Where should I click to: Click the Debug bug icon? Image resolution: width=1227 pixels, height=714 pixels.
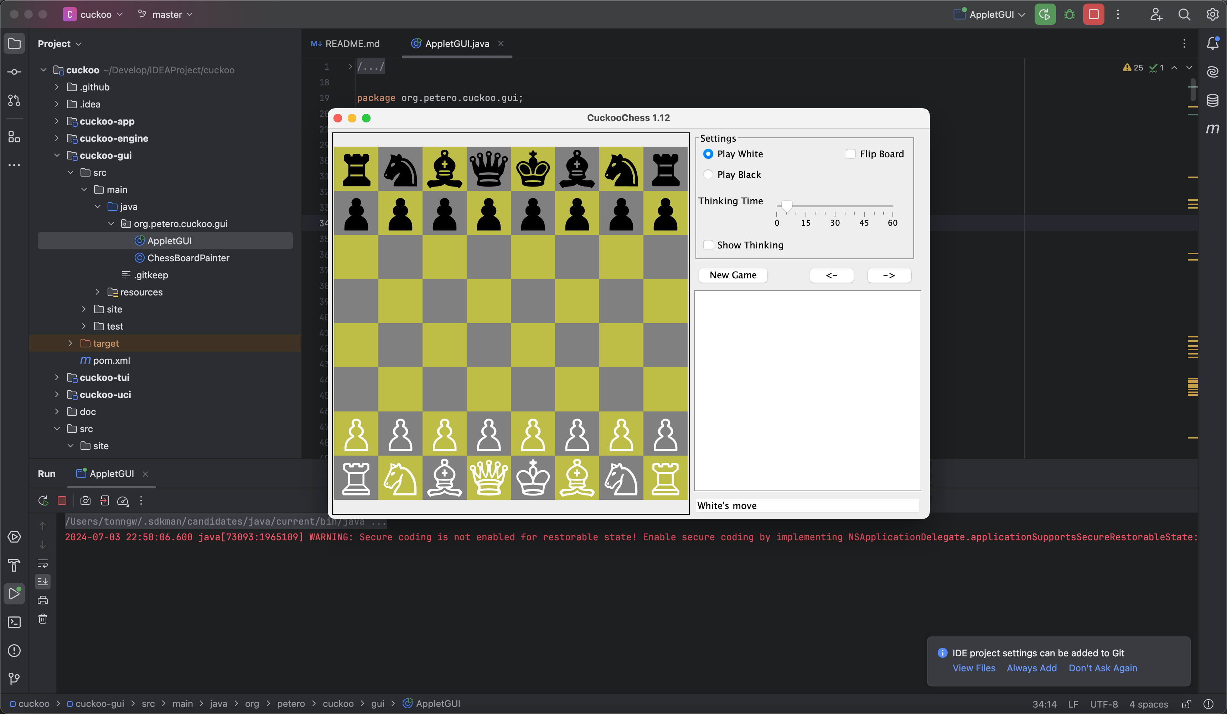1069,15
